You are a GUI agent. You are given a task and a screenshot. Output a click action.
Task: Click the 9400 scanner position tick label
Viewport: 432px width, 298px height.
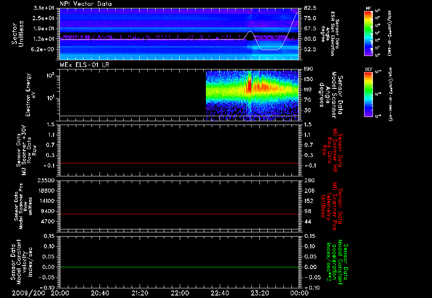47,211
